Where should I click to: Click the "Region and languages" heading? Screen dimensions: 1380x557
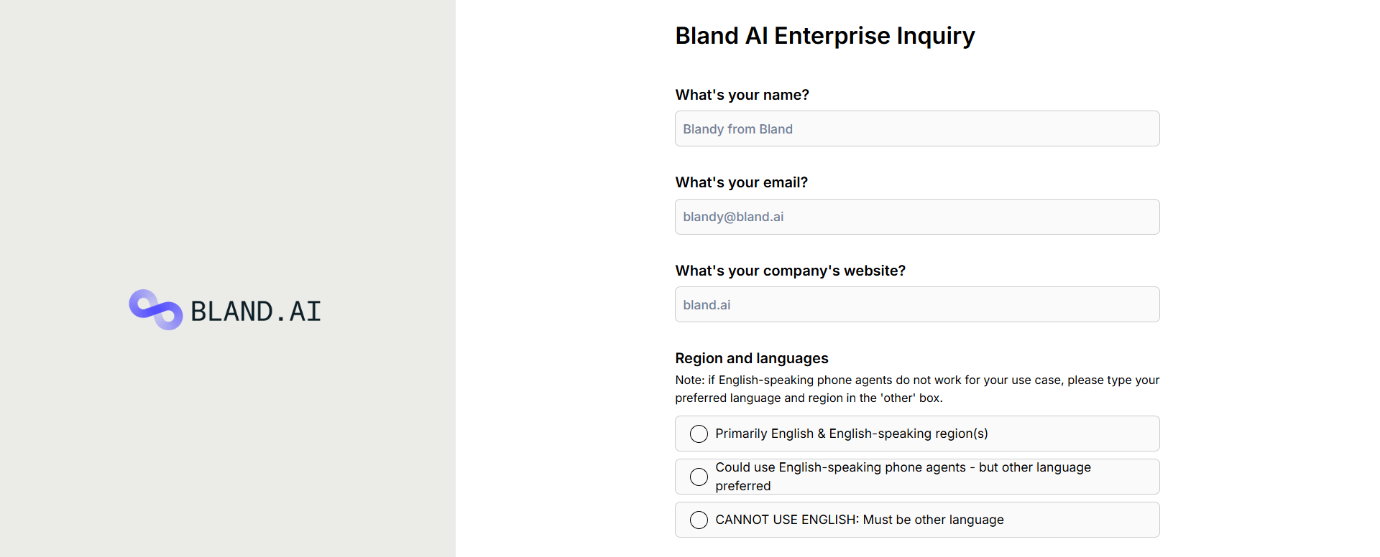tap(751, 358)
